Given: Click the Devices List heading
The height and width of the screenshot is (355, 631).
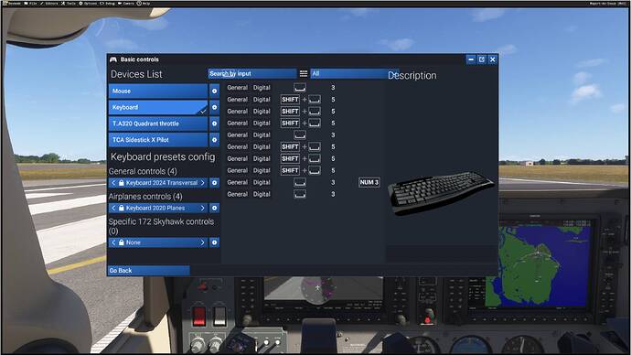Looking at the screenshot, I should (x=136, y=74).
